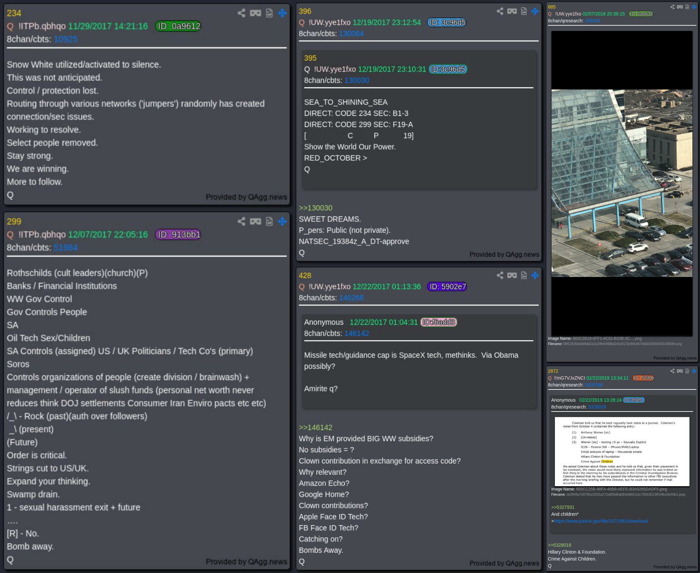The image size is (700, 573).
Task: Follow the justice.gov file download link
Action: (601, 521)
